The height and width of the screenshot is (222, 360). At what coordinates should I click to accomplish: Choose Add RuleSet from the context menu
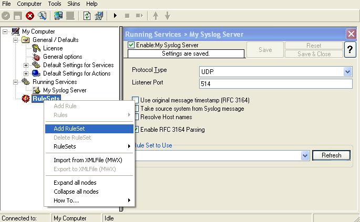pyautogui.click(x=89, y=129)
